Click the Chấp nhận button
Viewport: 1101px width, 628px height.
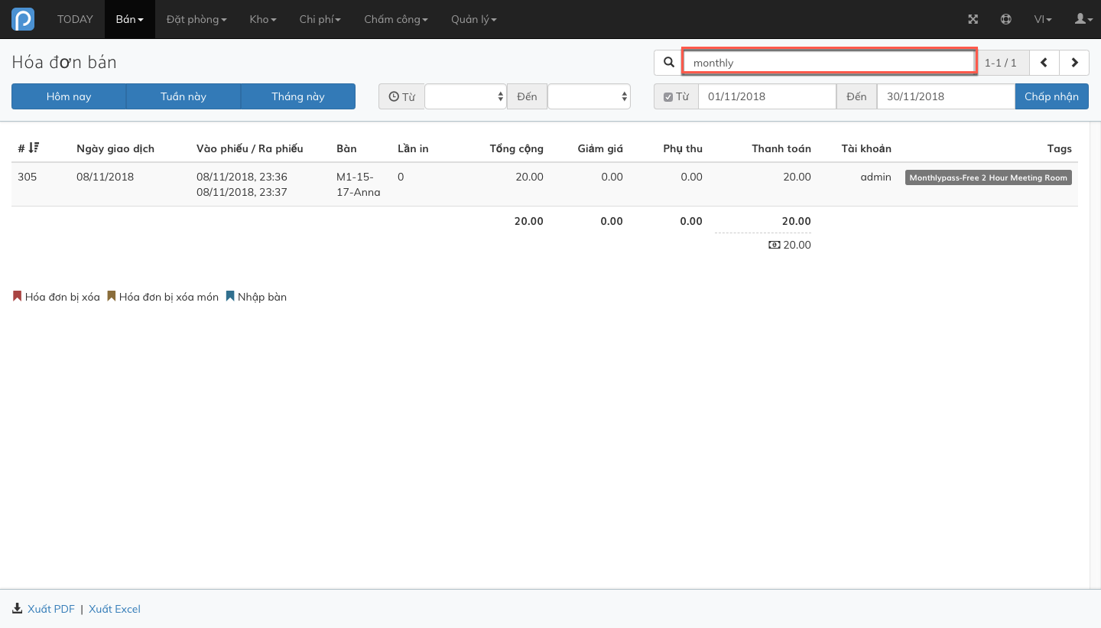point(1052,96)
